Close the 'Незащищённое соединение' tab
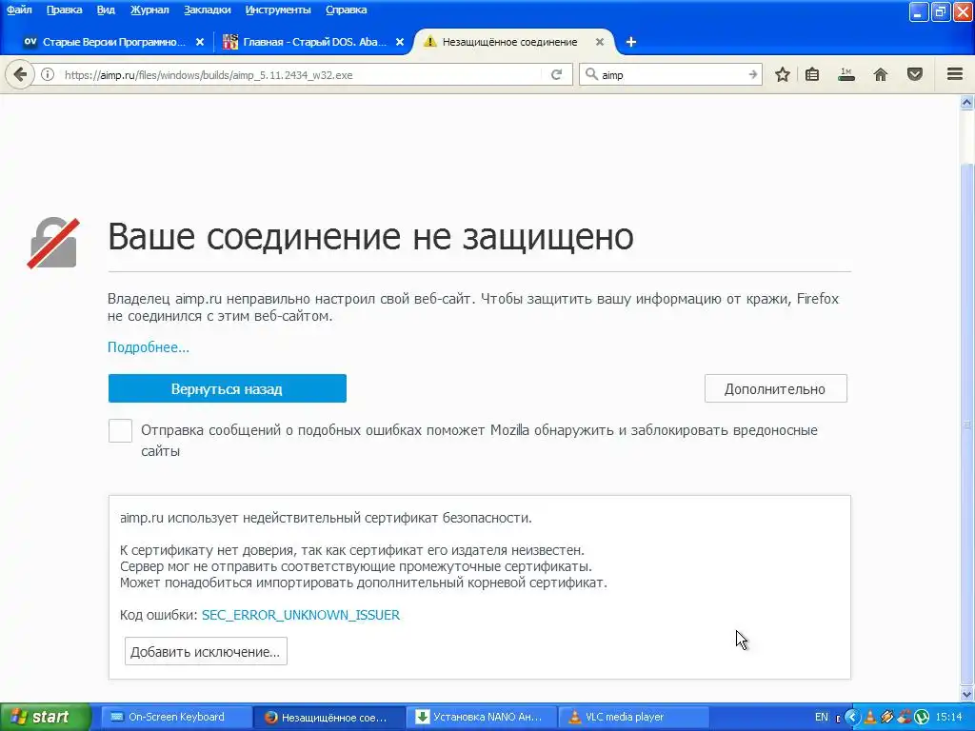Viewport: 975px width, 731px height. [600, 42]
